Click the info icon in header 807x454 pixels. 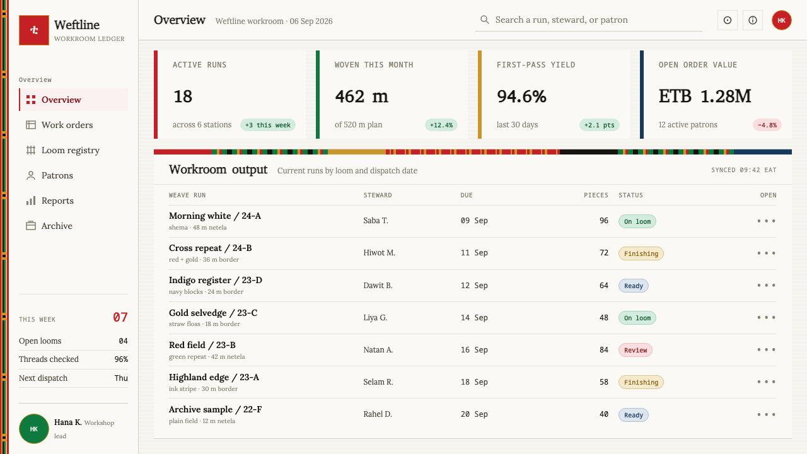click(753, 20)
